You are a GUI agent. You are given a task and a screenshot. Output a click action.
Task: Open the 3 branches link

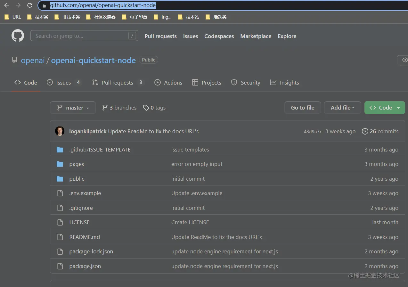tap(119, 108)
